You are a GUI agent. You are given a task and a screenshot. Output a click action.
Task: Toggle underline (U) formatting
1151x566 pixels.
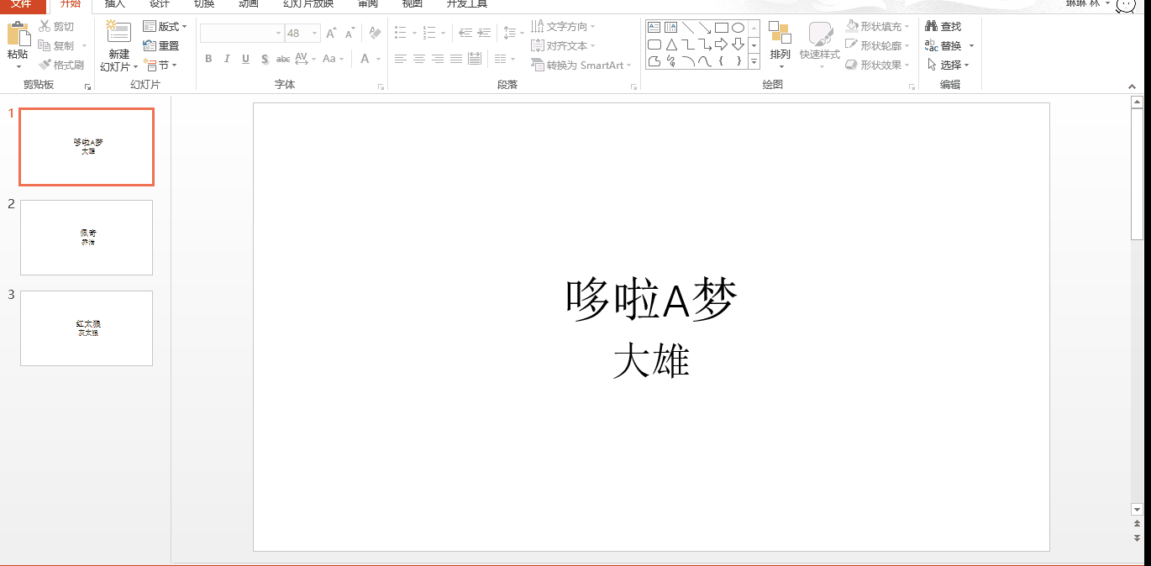[x=244, y=59]
